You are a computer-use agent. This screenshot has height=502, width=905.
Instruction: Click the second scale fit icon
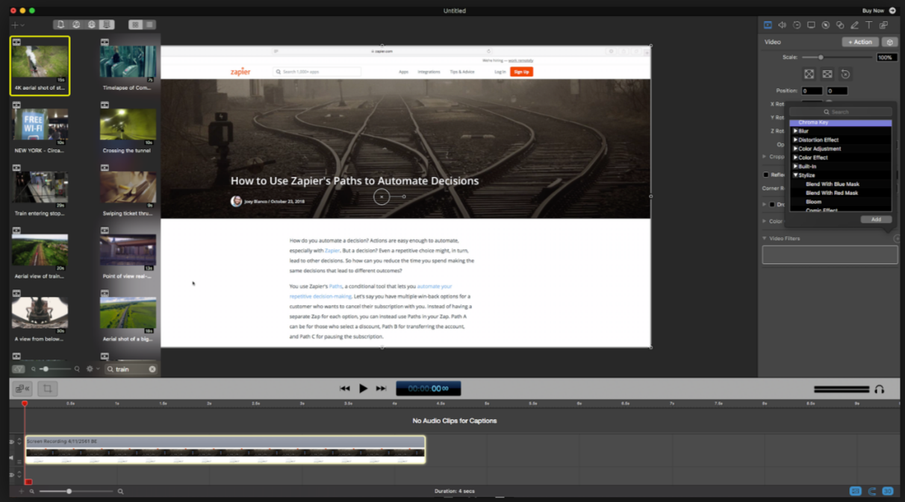click(827, 74)
